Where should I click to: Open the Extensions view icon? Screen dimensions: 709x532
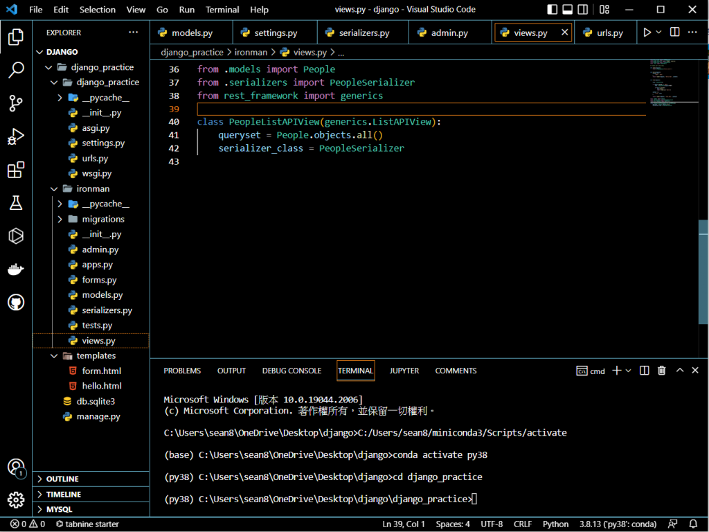click(15, 170)
